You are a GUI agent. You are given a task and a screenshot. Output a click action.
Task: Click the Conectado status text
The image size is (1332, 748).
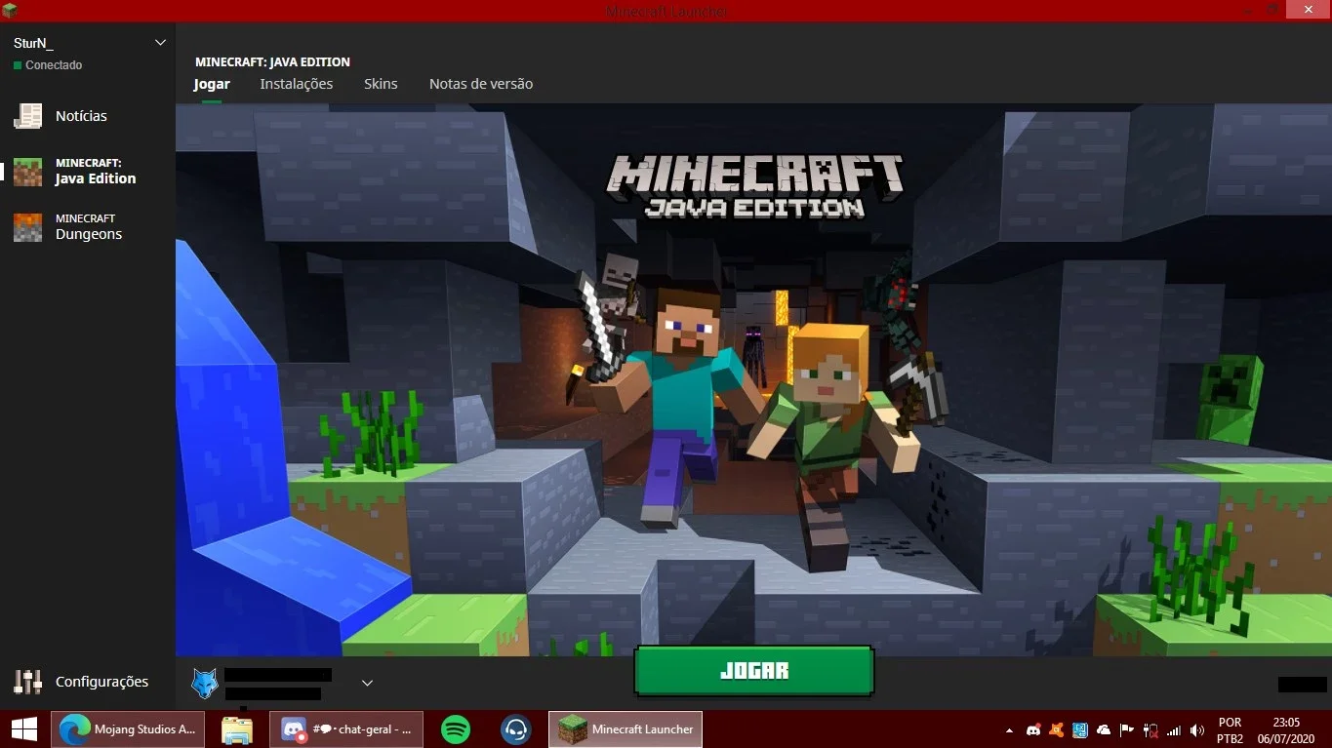[x=54, y=65]
